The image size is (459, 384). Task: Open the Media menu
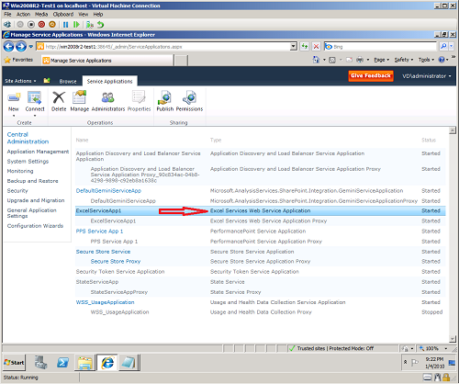[x=41, y=15]
